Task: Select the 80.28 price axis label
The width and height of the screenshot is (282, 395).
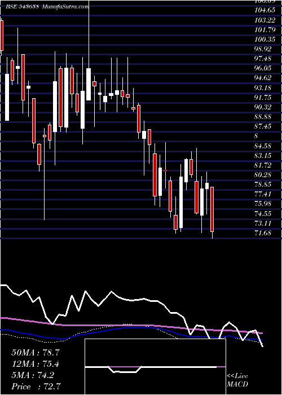Action: click(x=263, y=174)
